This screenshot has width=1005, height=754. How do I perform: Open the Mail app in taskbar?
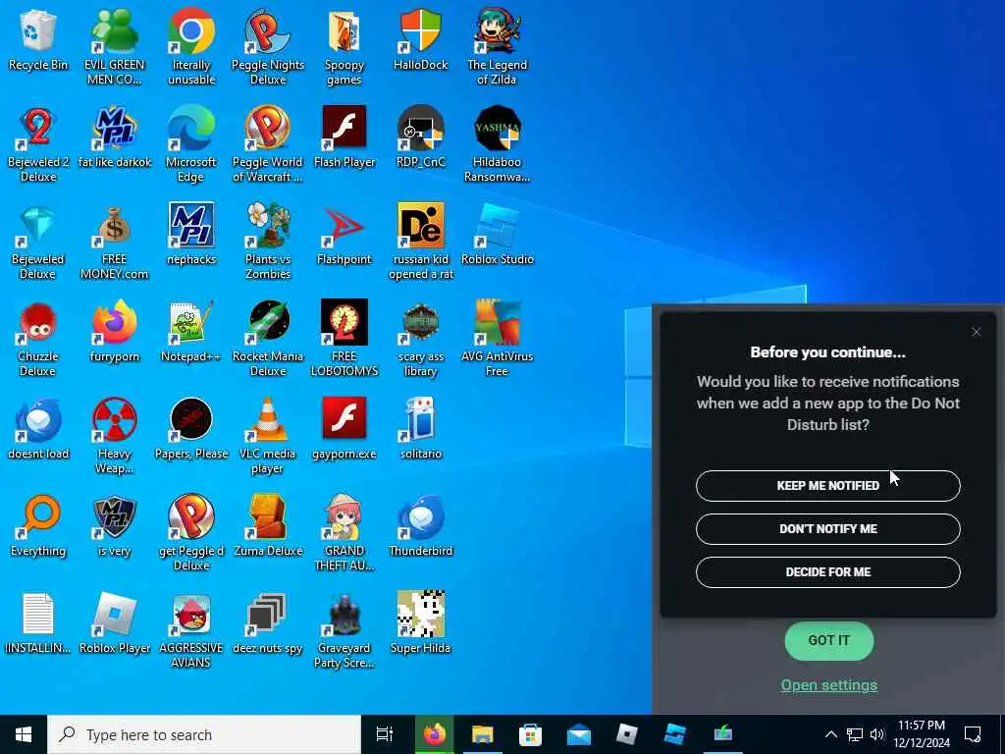click(x=579, y=734)
